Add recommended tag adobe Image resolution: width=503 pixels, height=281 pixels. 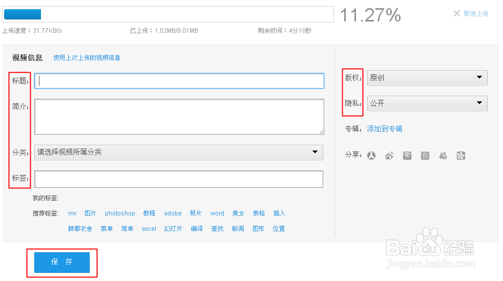tap(173, 213)
